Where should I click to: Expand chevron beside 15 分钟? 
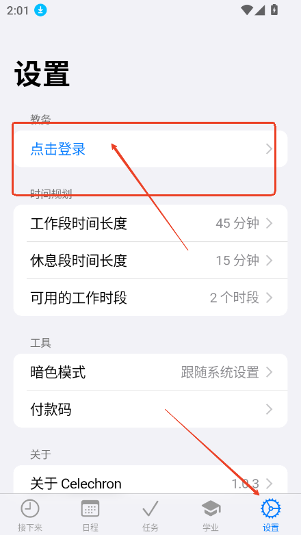click(269, 261)
